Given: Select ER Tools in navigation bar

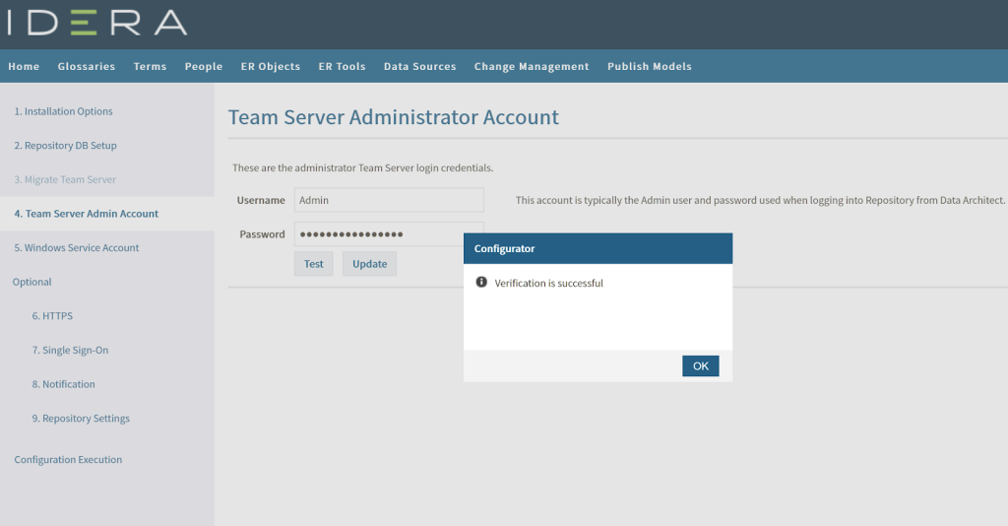Looking at the screenshot, I should pos(342,66).
